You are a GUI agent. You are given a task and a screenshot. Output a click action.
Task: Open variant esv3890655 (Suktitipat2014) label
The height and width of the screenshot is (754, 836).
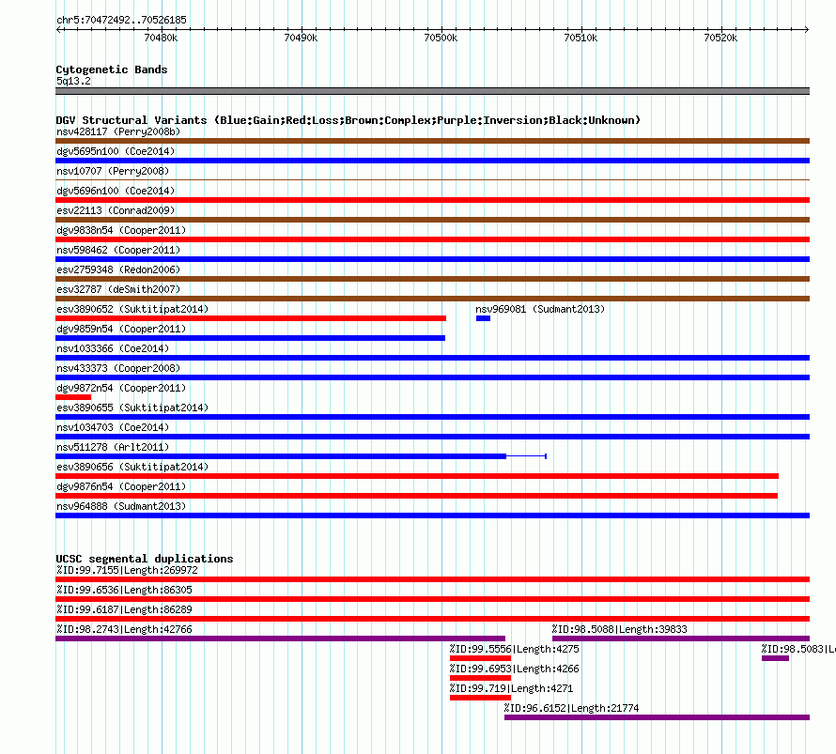click(132, 408)
